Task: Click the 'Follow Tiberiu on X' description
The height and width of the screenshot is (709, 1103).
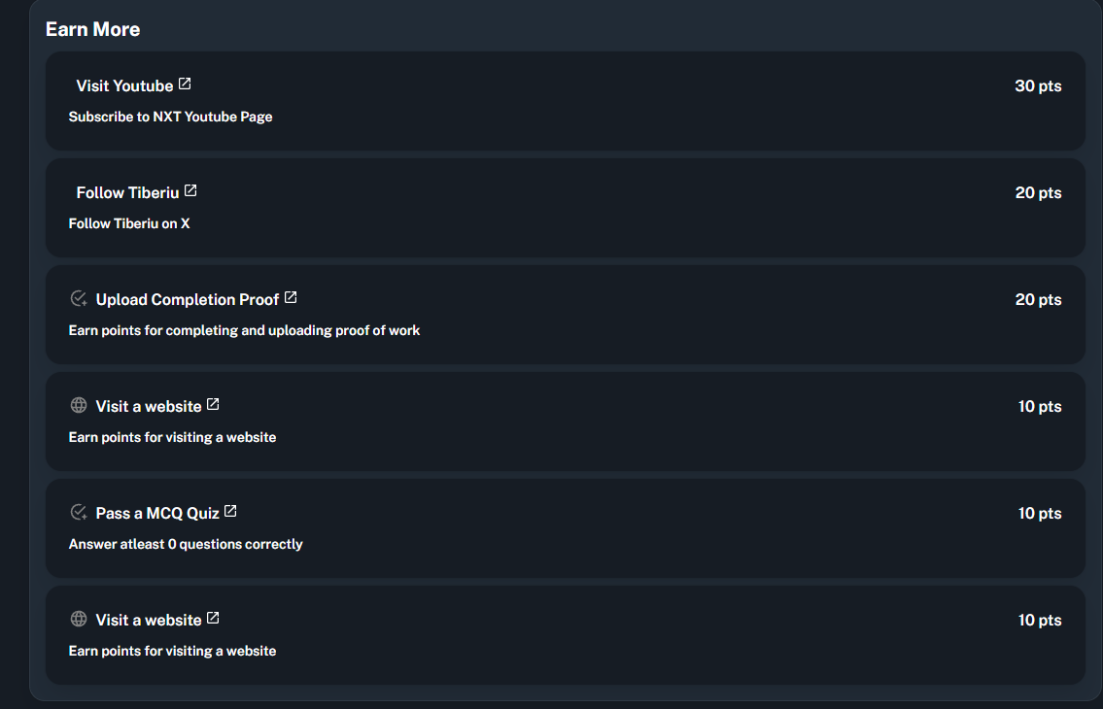Action: coord(129,223)
